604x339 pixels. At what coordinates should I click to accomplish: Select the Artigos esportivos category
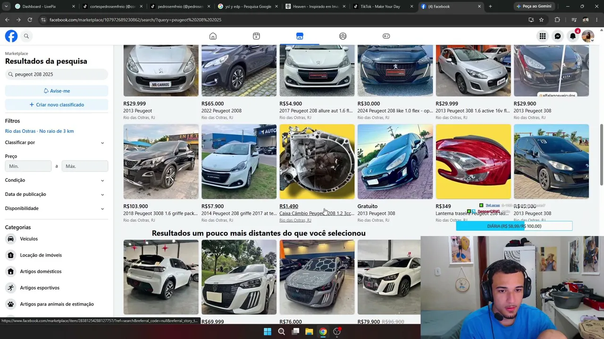(57, 288)
